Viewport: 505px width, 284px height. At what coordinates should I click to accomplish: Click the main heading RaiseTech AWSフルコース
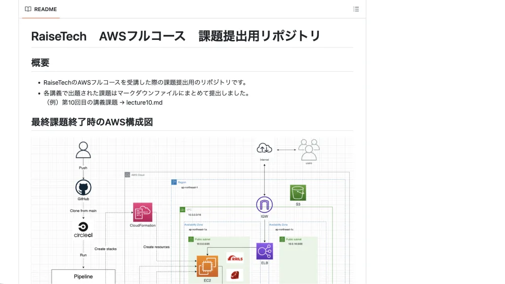176,36
